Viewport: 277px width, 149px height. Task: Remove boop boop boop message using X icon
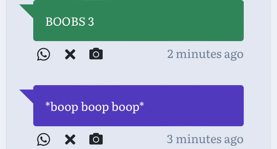click(70, 139)
